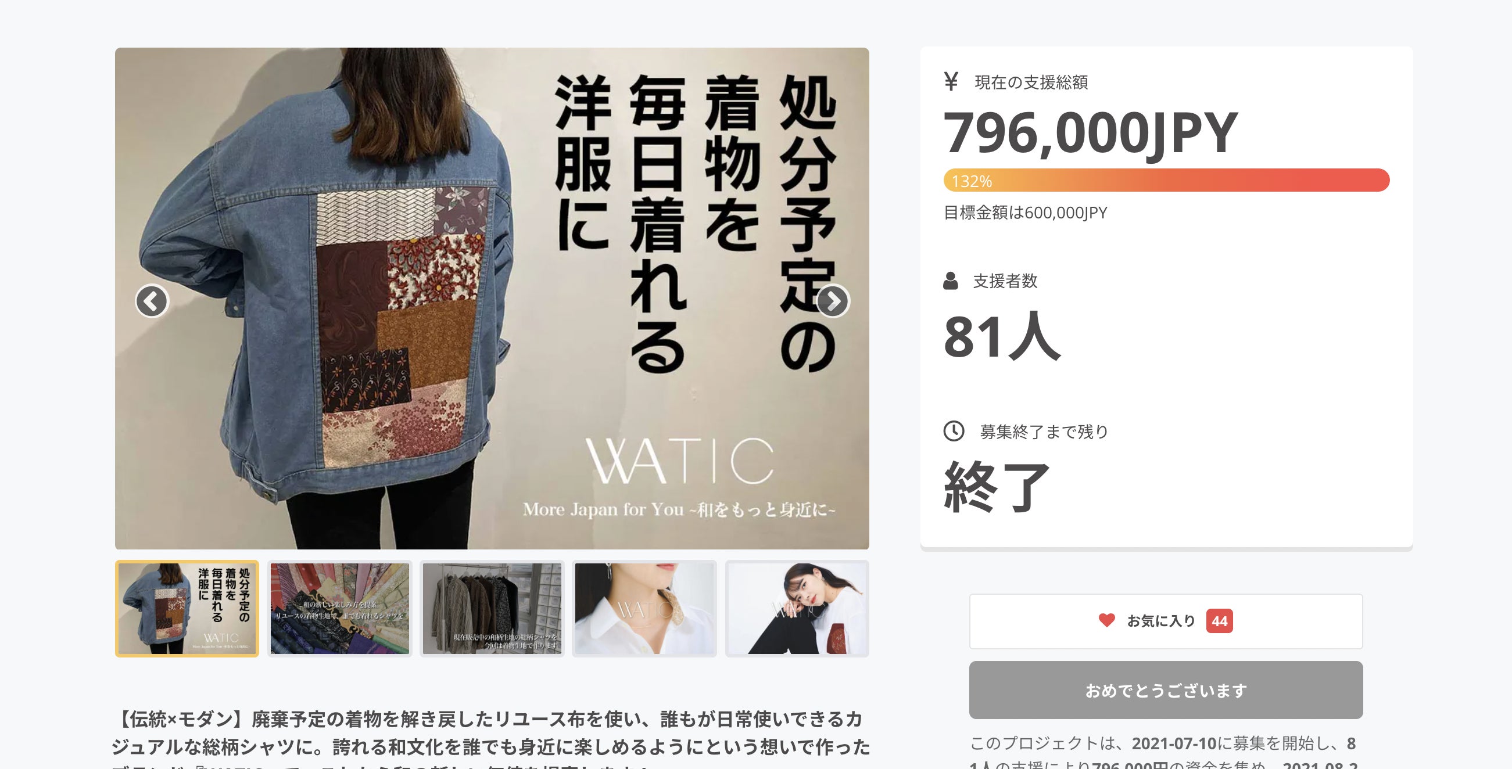Click the clock icon beside 募集終了まで残り
Screen dimensions: 1512x769
click(x=953, y=431)
